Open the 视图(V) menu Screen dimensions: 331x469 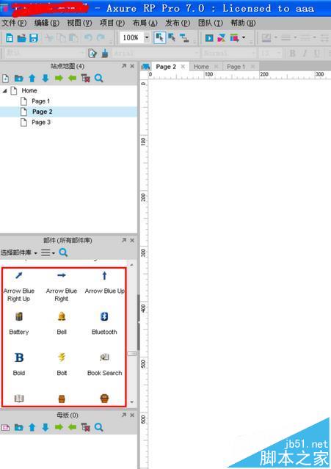(x=79, y=23)
